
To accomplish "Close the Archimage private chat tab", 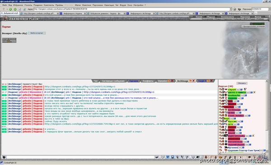I will coord(194,81).
